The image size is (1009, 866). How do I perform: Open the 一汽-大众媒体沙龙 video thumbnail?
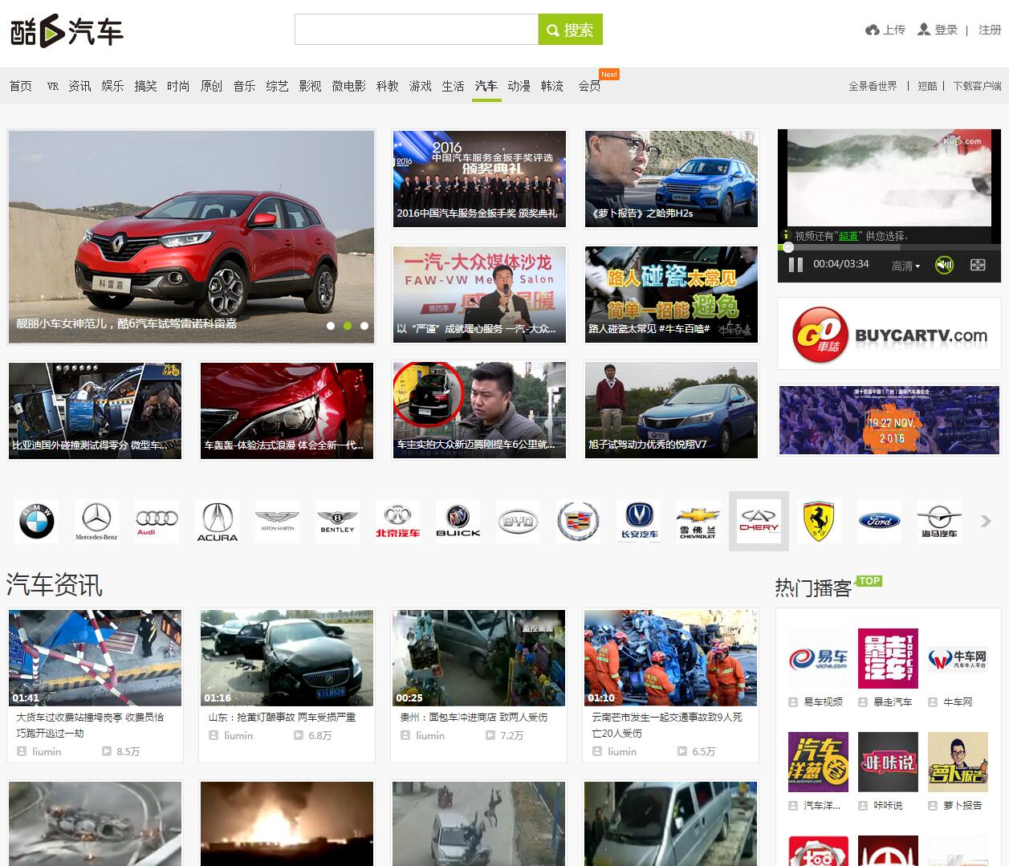click(479, 295)
